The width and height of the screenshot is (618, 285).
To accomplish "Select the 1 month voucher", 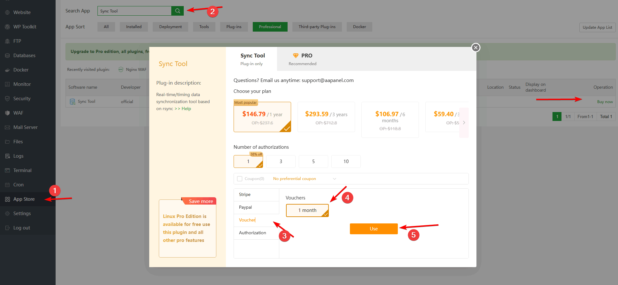I will (307, 210).
